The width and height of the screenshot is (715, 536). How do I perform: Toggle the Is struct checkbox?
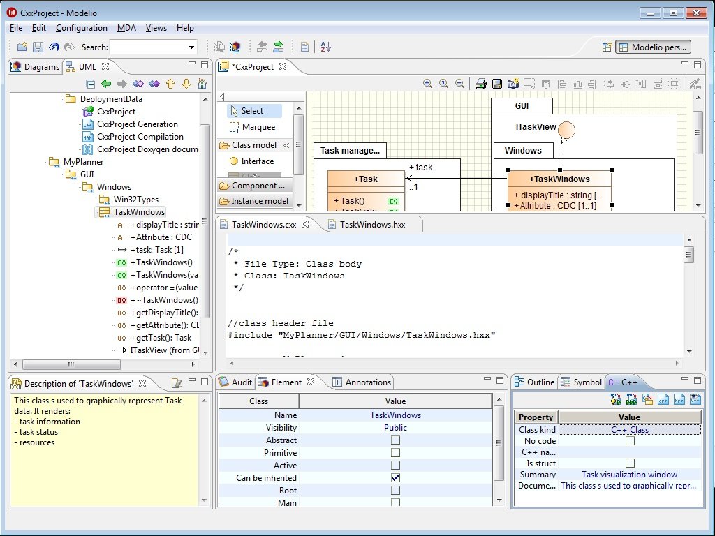click(630, 463)
